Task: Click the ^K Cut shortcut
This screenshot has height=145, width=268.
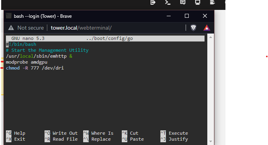Action: tap(130, 133)
